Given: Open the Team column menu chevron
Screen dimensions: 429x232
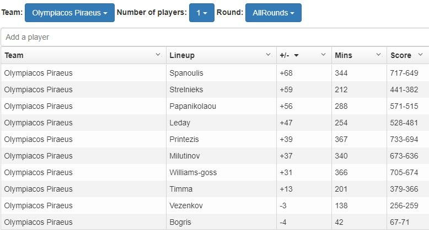Looking at the screenshot, I should 158,55.
